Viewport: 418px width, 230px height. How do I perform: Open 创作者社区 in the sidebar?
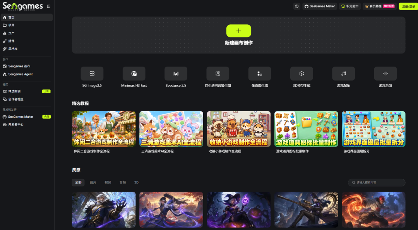(27, 99)
